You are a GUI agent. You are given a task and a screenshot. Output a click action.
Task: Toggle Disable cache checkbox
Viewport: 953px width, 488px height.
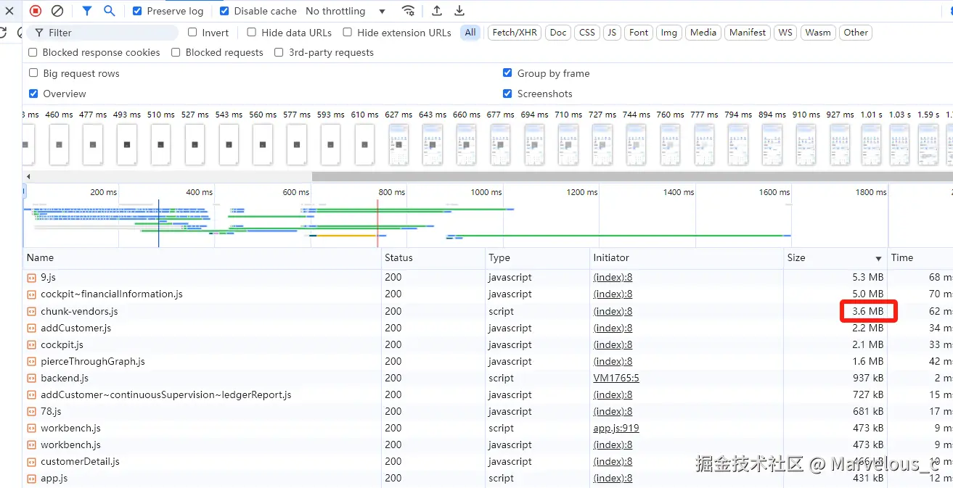(x=224, y=11)
